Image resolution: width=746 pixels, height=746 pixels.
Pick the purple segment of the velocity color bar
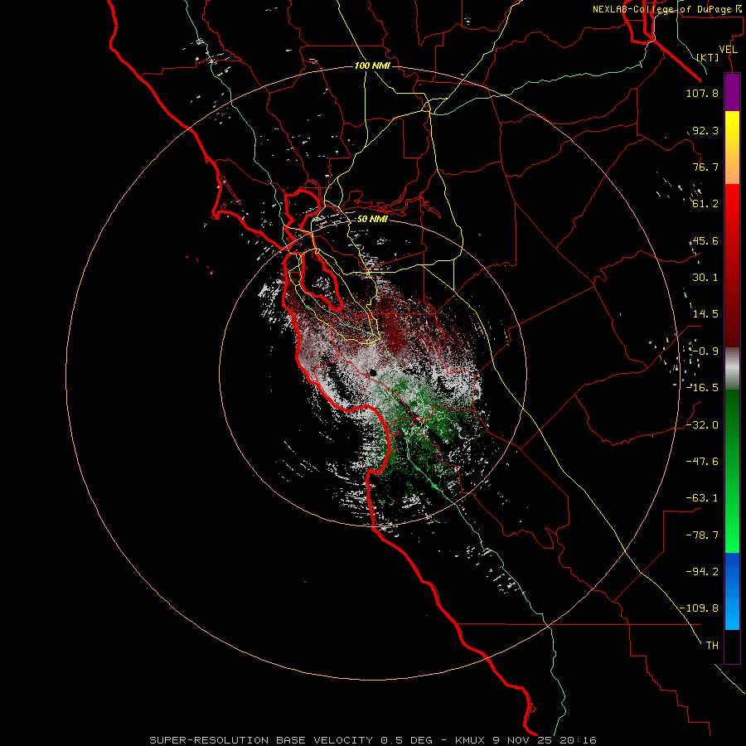pyautogui.click(x=732, y=92)
